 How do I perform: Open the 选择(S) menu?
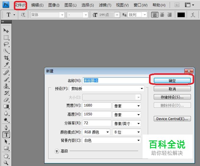tap(87, 5)
